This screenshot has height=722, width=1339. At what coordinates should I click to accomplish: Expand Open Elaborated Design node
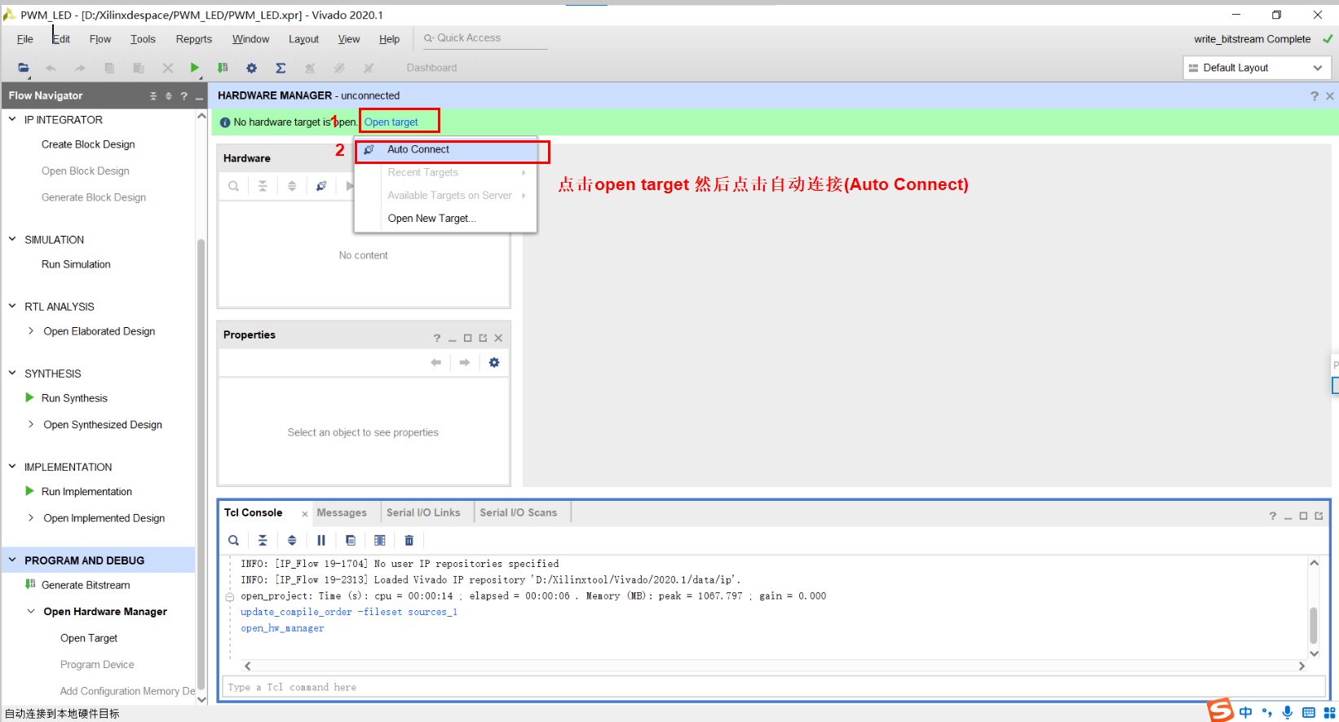[x=31, y=331]
